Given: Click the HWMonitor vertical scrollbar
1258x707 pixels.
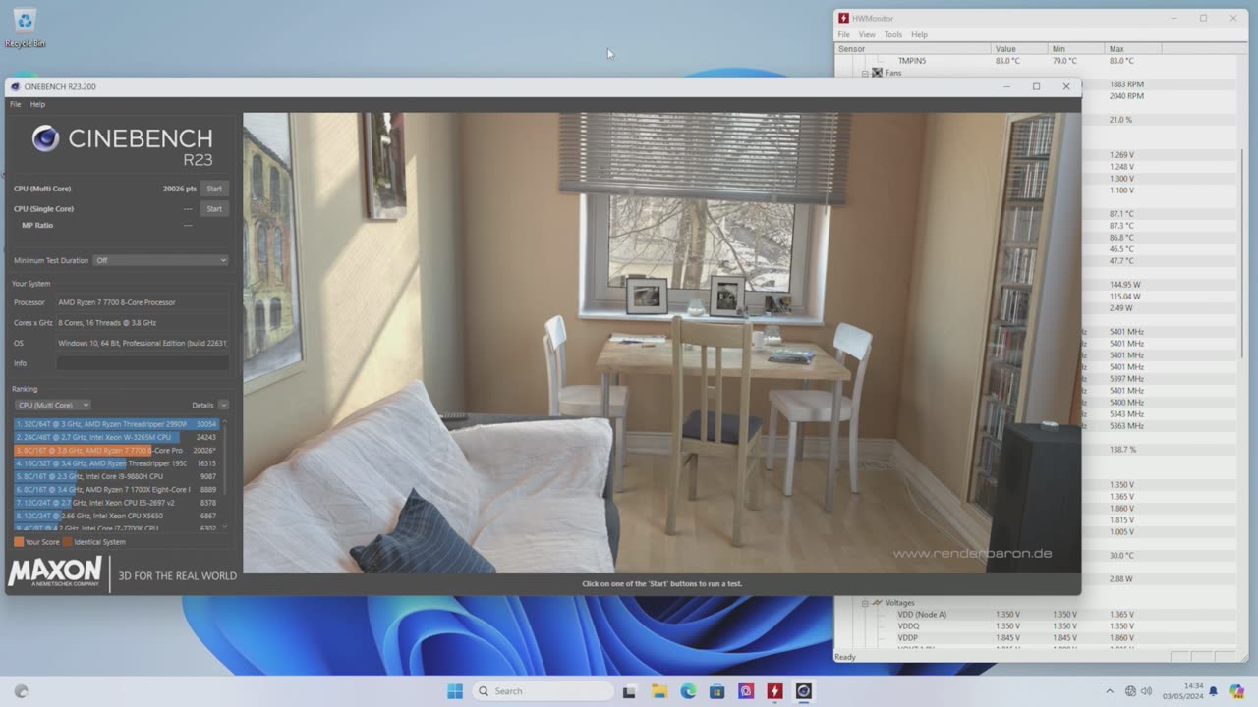Looking at the screenshot, I should (x=1242, y=253).
